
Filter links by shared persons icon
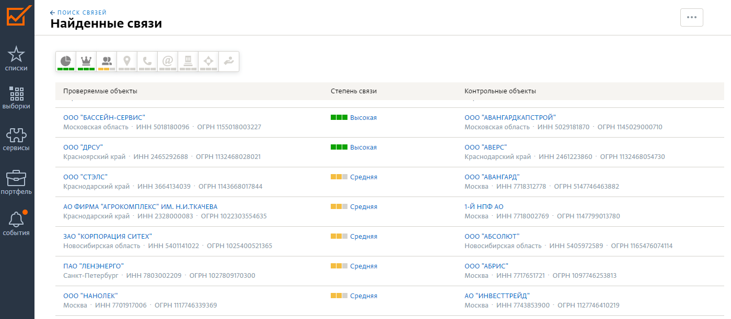point(107,62)
